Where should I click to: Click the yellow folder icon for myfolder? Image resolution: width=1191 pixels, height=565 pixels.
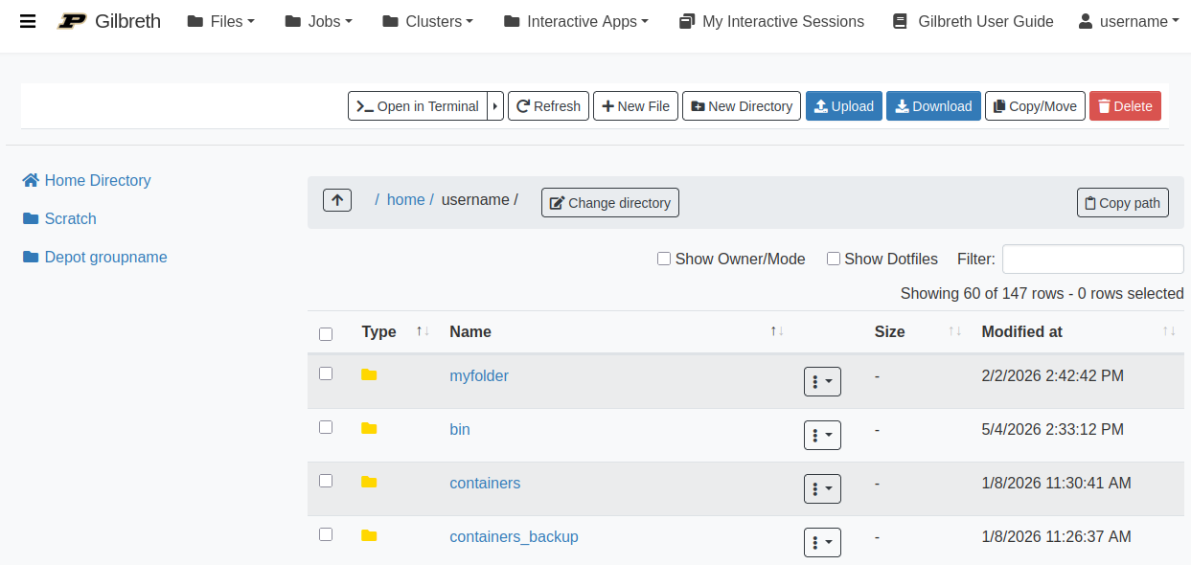[x=369, y=374]
